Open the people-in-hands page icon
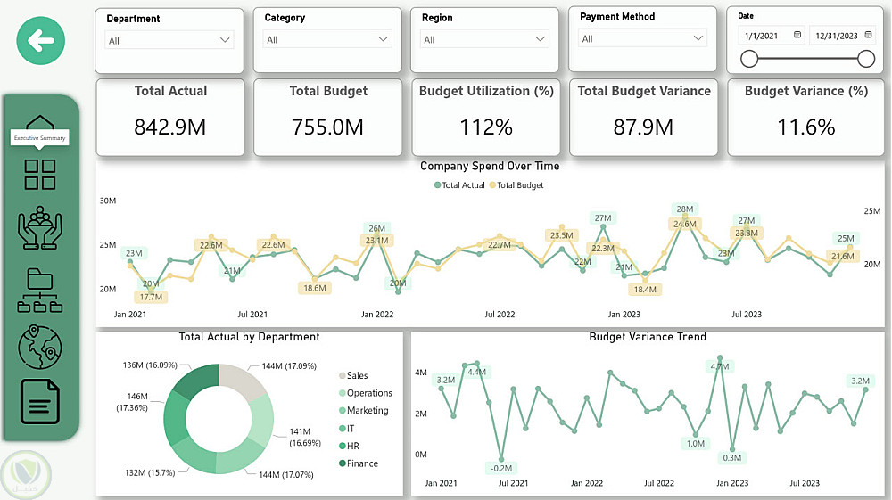This screenshot has width=892, height=500. (x=40, y=226)
